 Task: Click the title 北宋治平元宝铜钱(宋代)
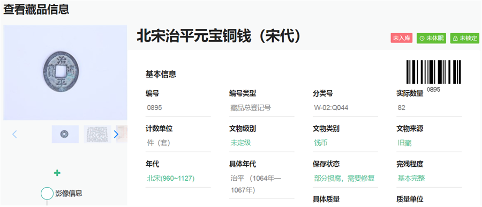click(218, 36)
